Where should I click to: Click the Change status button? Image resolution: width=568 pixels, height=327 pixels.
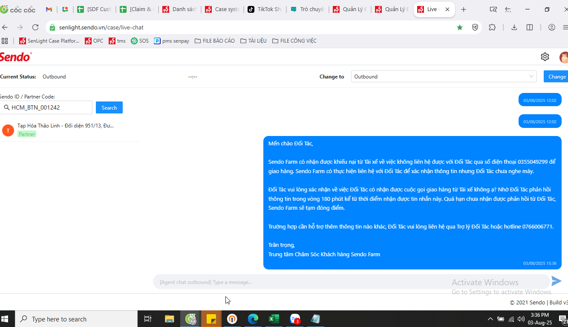(x=556, y=77)
